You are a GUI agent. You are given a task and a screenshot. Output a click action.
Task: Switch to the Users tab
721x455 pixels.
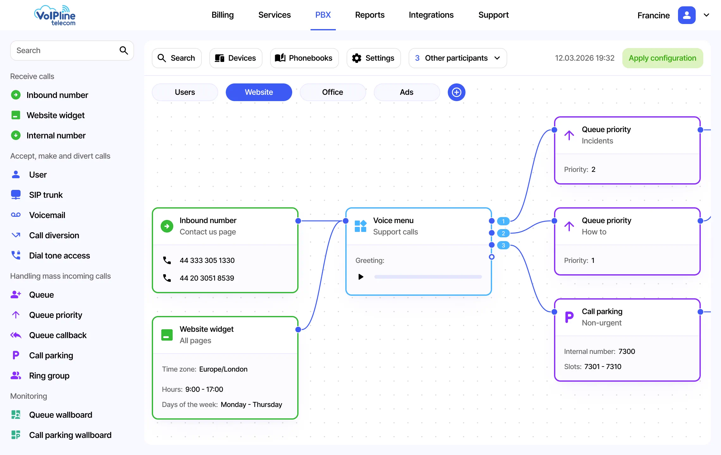[x=185, y=92]
